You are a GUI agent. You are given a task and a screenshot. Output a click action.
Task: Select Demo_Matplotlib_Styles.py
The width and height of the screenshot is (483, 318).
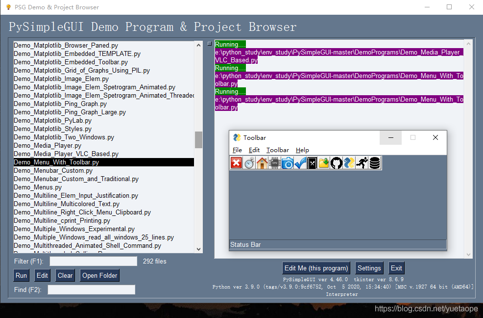click(x=104, y=129)
